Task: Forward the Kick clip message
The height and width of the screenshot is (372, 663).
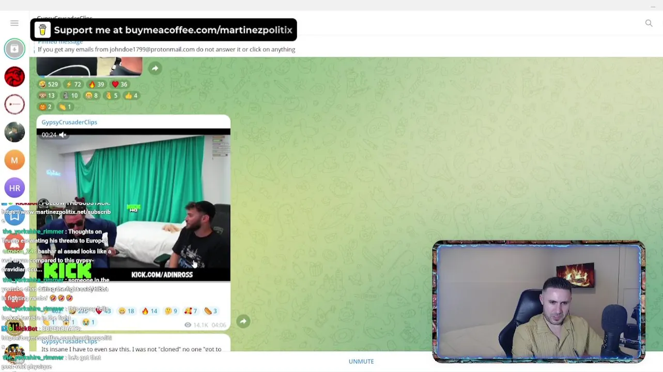Action: click(243, 321)
